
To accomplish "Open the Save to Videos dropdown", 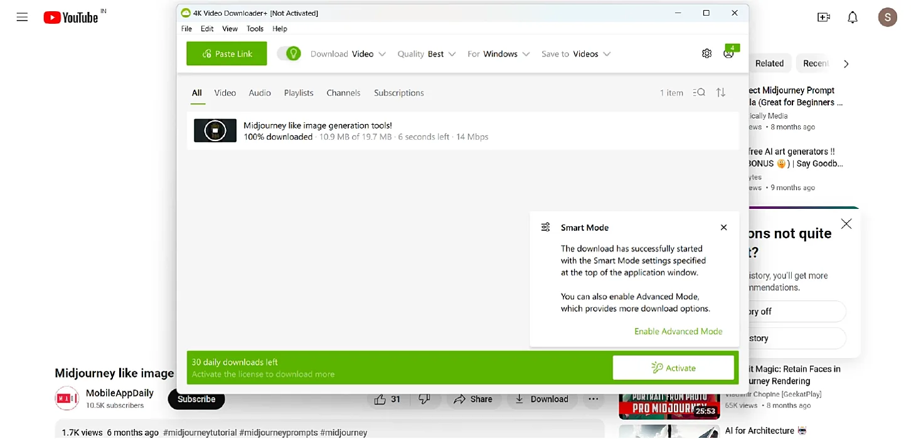I will click(x=576, y=54).
